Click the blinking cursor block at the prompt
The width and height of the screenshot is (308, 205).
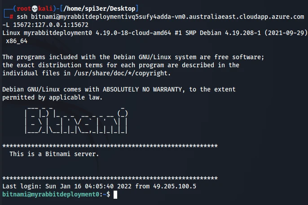pyautogui.click(x=115, y=194)
